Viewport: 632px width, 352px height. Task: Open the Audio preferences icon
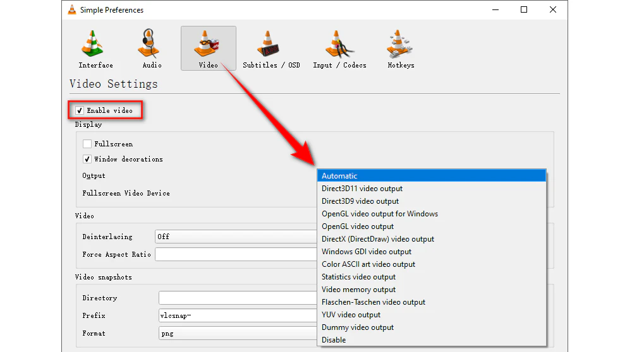[x=152, y=49]
